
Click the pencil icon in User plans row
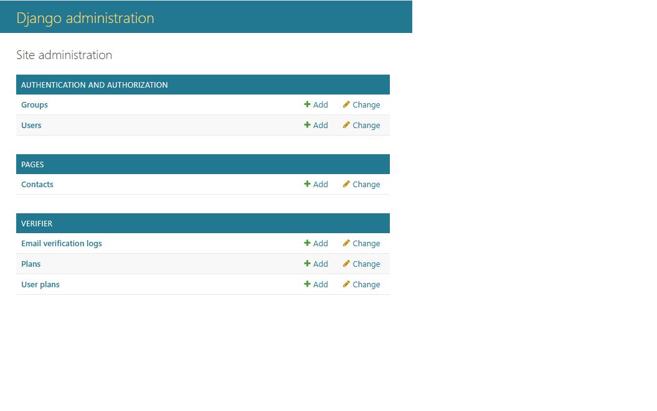coord(346,284)
